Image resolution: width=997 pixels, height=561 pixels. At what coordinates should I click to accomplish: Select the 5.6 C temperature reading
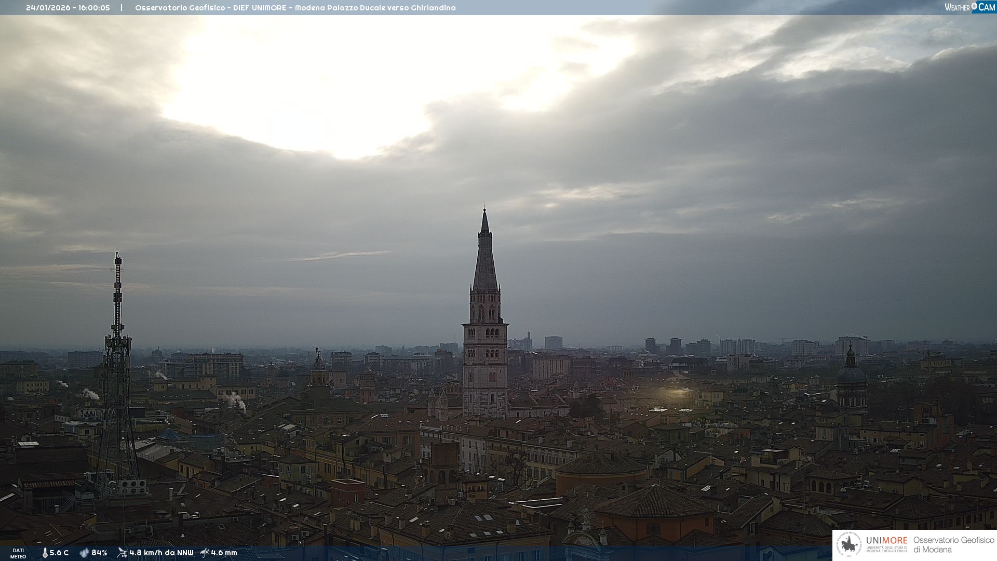pyautogui.click(x=59, y=553)
